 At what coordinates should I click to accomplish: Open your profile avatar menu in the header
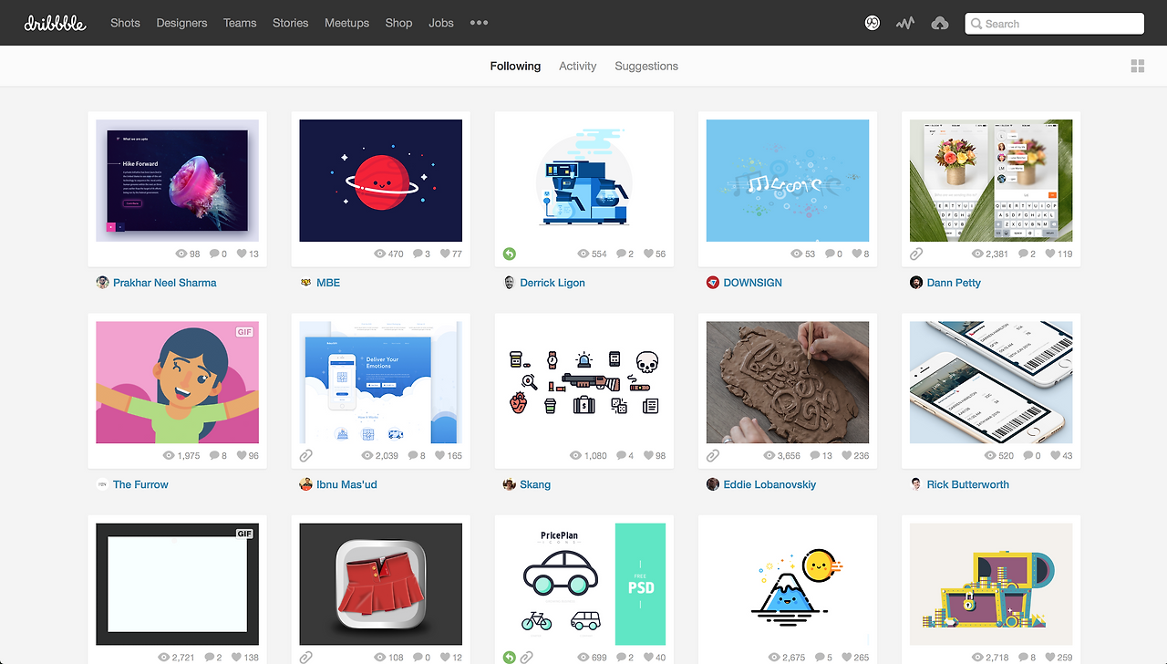tap(872, 23)
